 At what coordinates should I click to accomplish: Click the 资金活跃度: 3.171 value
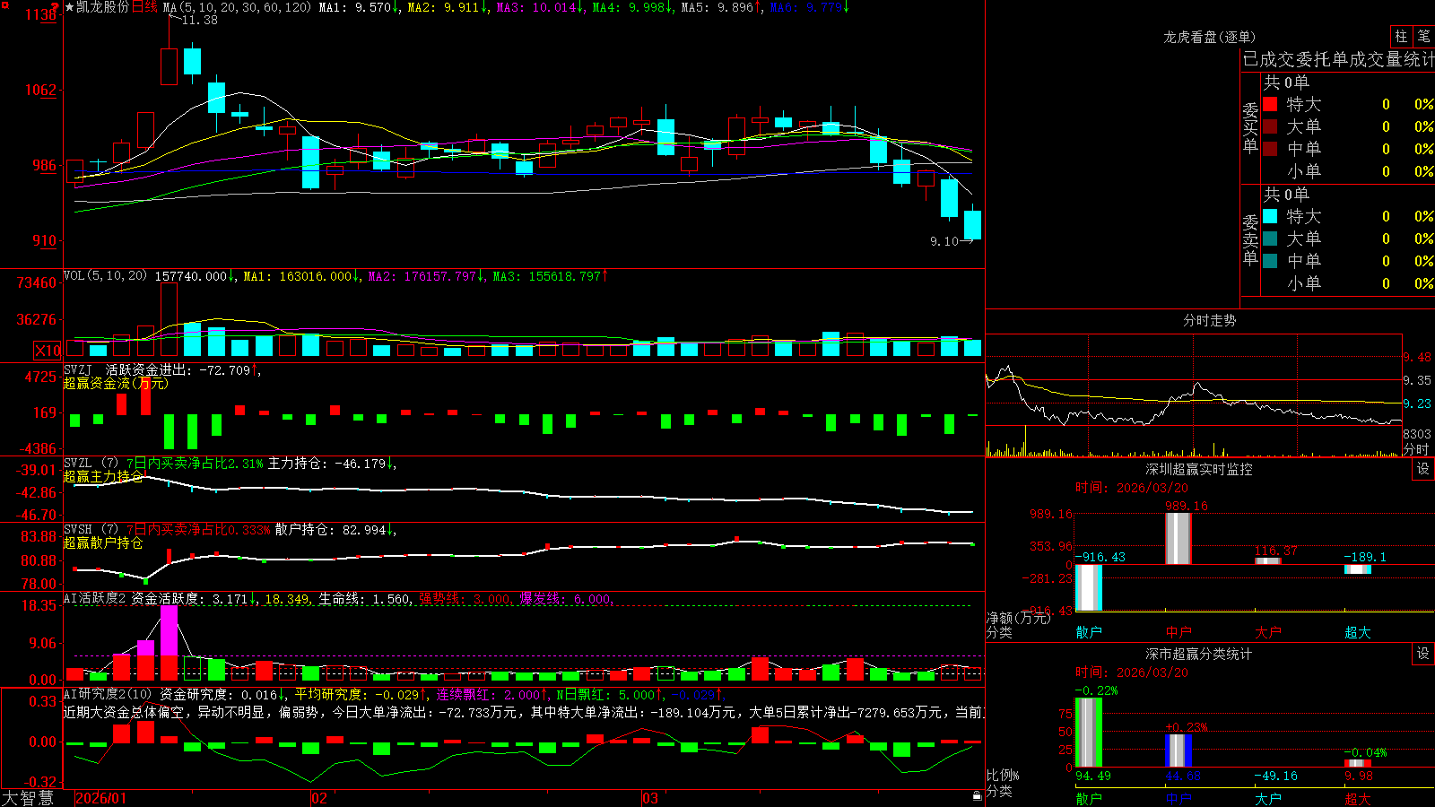click(195, 598)
